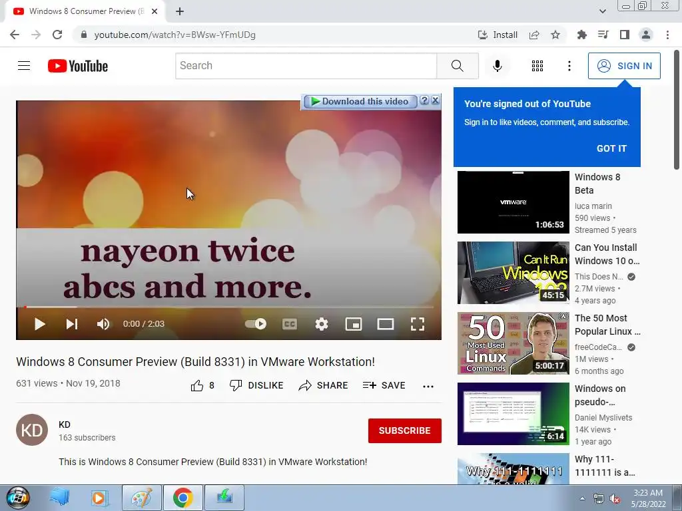Open the Chrome profile avatar
This screenshot has width=682, height=511.
click(646, 35)
